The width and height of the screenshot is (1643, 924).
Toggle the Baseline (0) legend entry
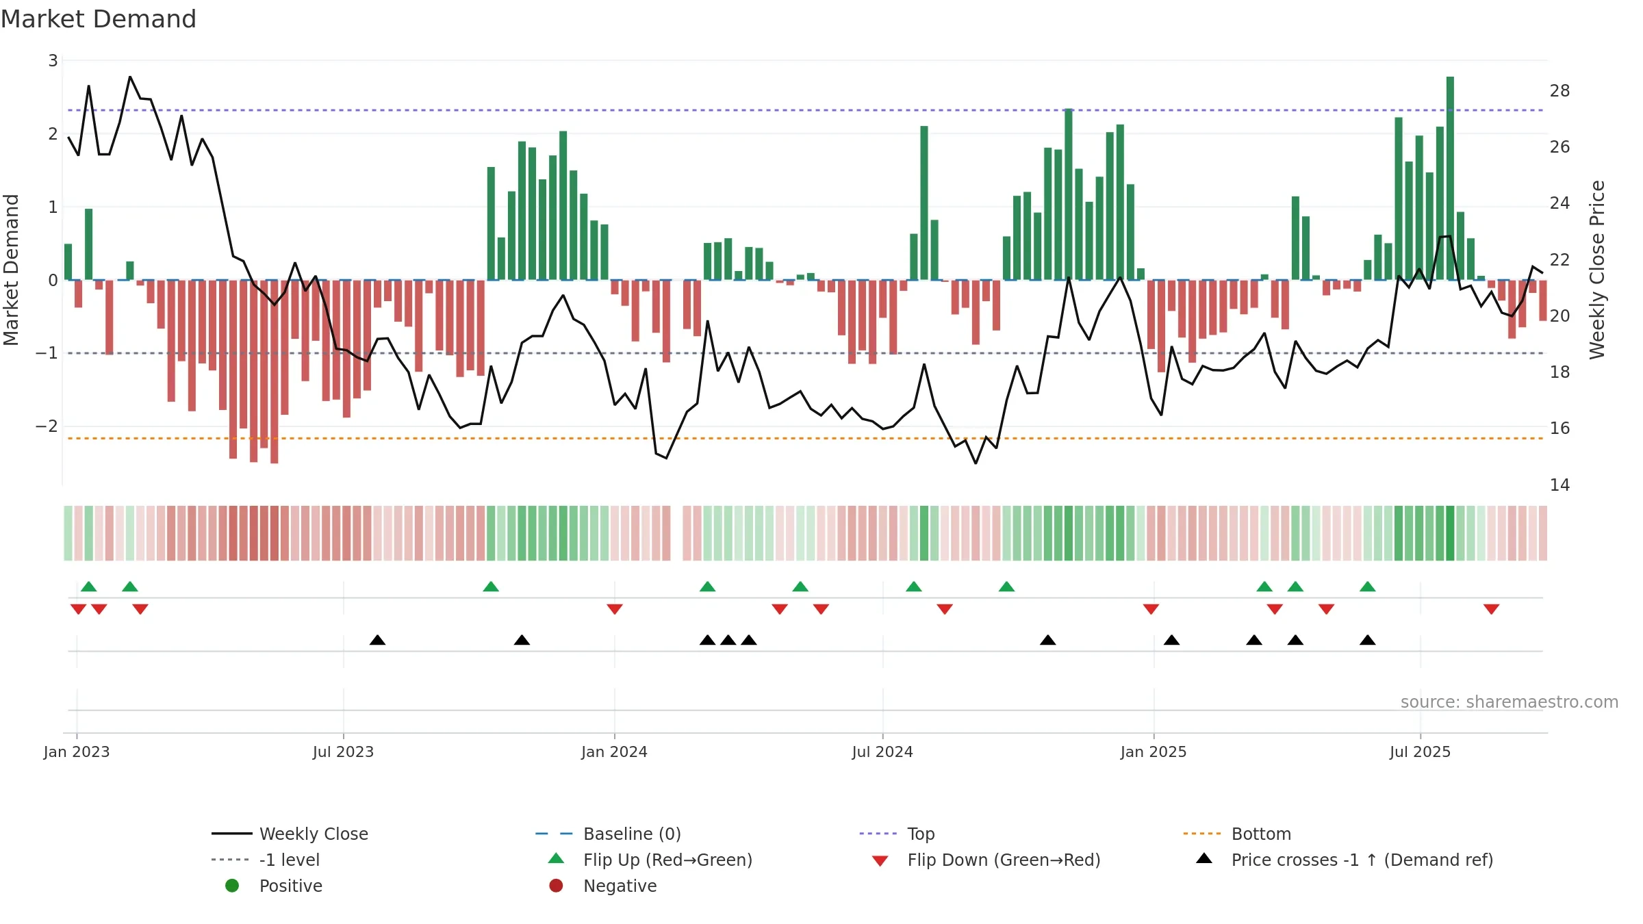point(608,834)
